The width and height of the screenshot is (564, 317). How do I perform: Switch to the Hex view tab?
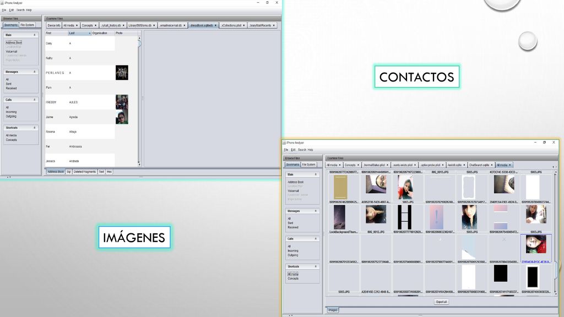tap(109, 172)
